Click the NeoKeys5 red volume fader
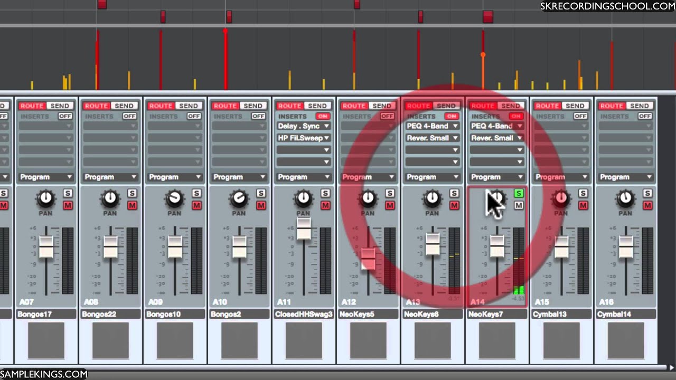Image resolution: width=676 pixels, height=380 pixels. pos(368,259)
